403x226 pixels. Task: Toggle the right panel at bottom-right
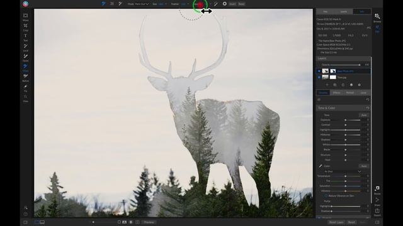[x=377, y=222]
